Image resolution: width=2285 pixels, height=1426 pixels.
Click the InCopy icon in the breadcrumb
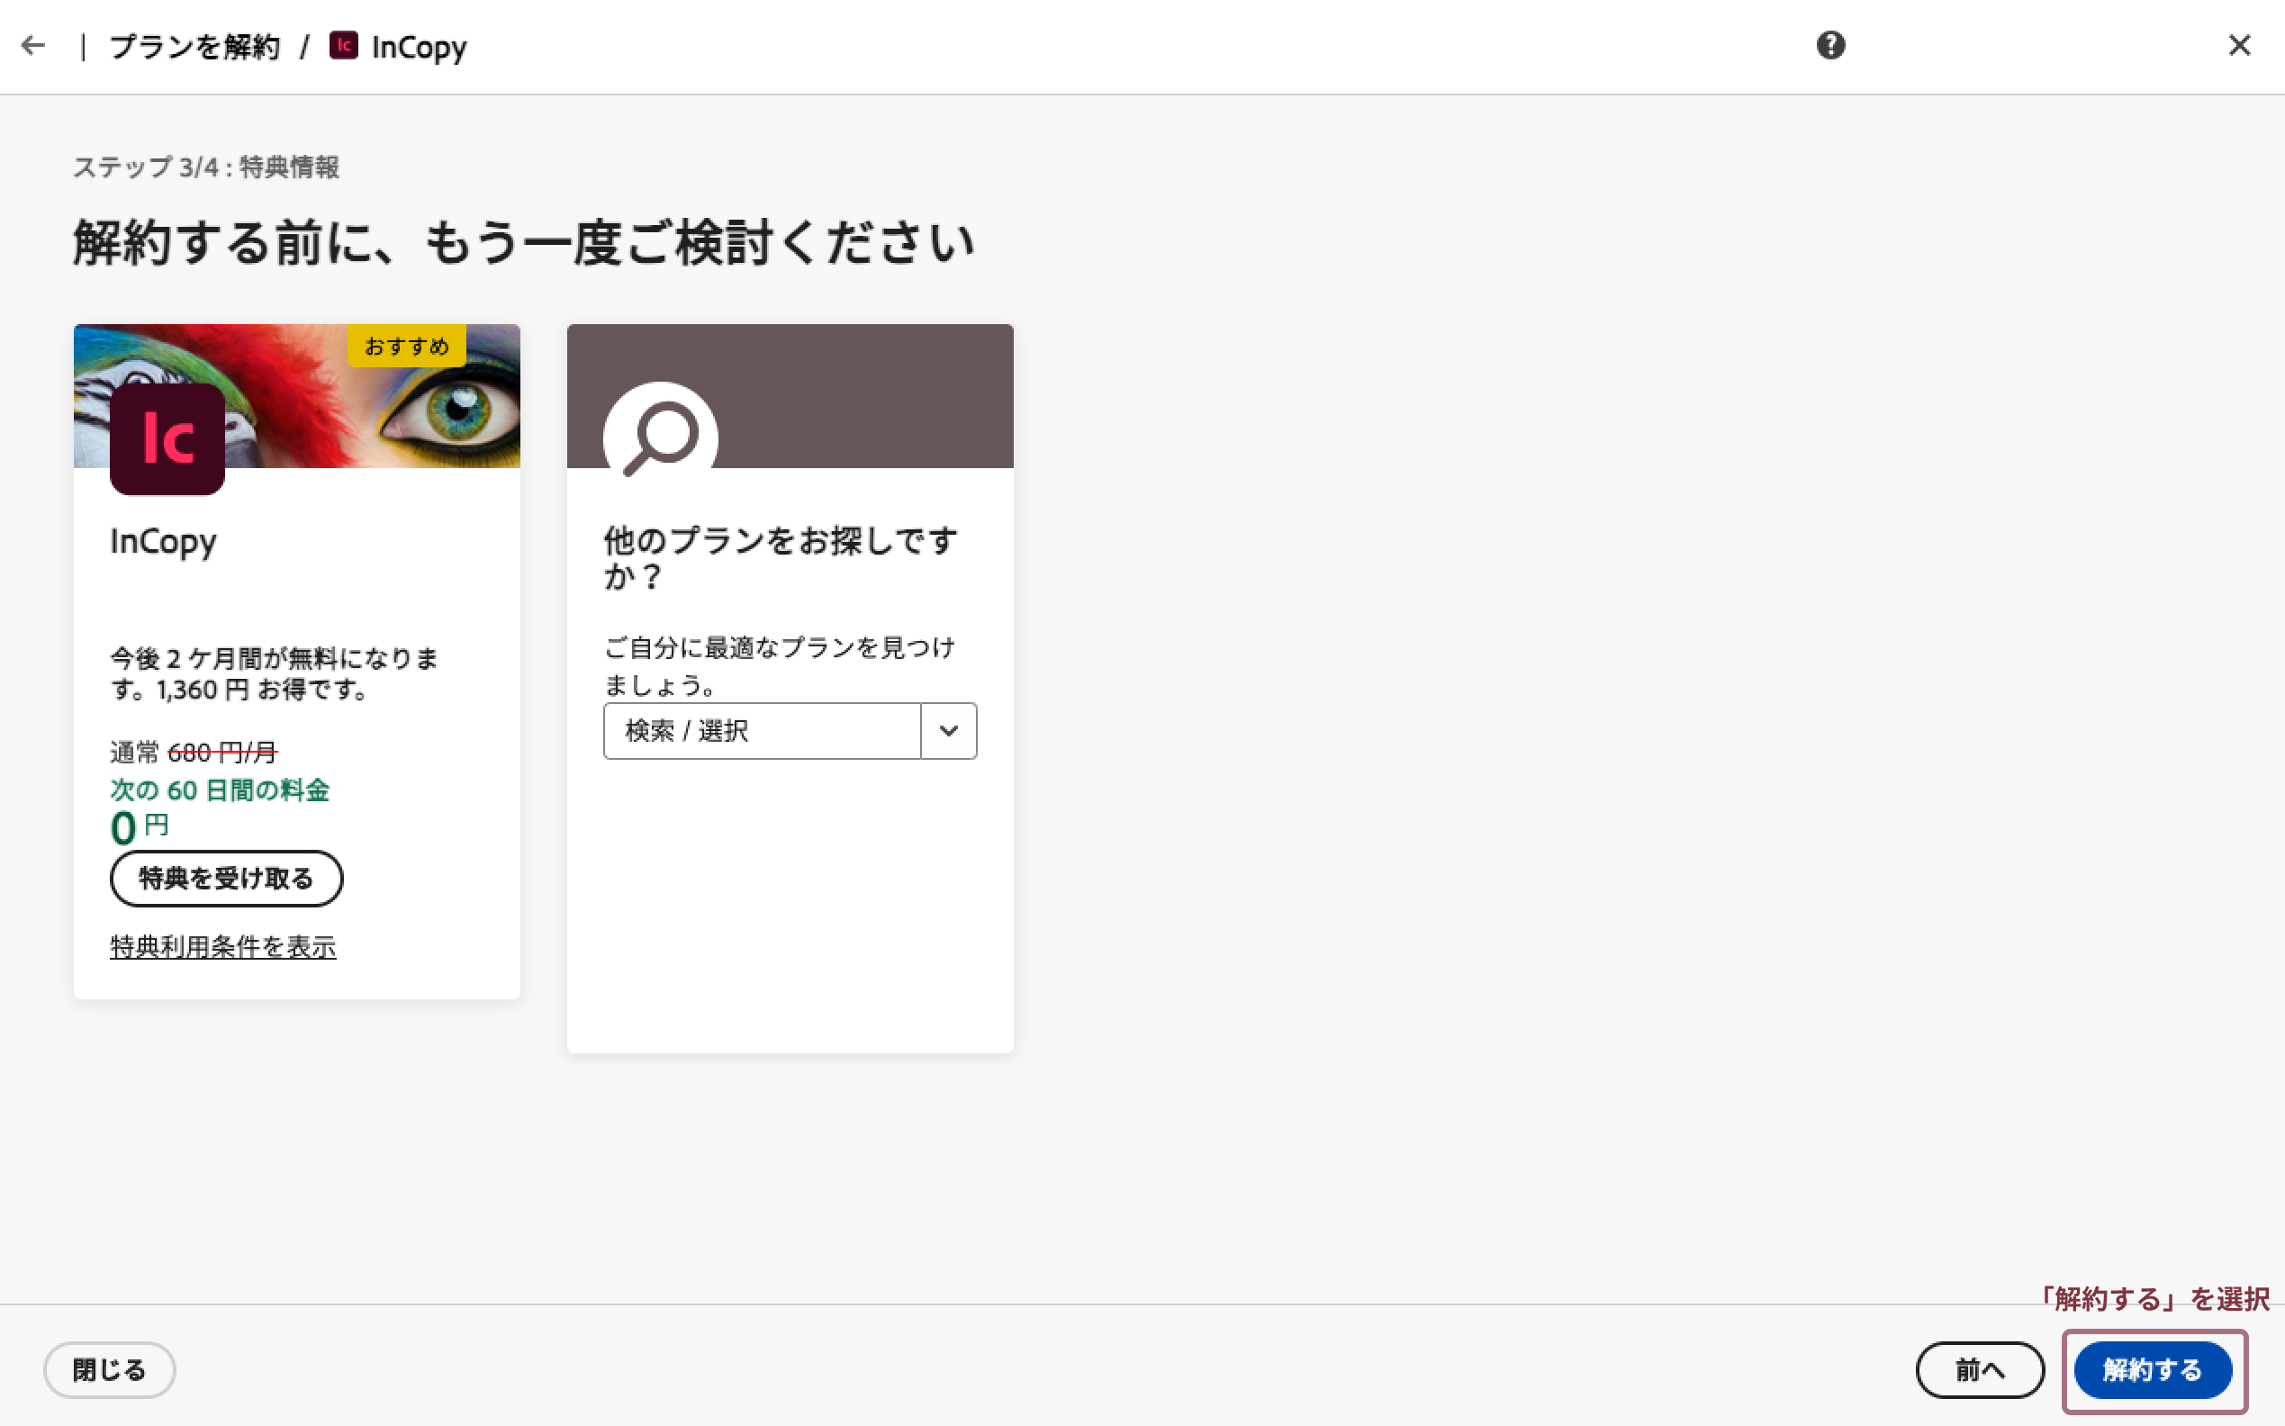(x=345, y=45)
